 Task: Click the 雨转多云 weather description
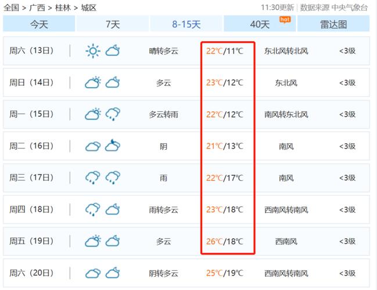pos(163,210)
